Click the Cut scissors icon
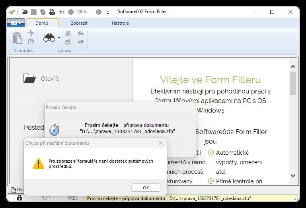306x208 pixels. coord(31,33)
